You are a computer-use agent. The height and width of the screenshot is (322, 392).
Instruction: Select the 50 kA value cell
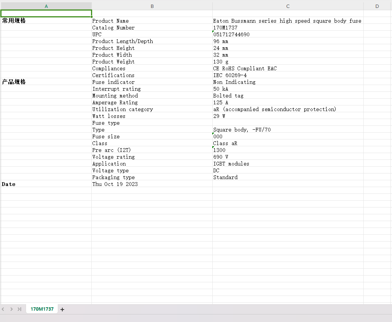point(288,88)
